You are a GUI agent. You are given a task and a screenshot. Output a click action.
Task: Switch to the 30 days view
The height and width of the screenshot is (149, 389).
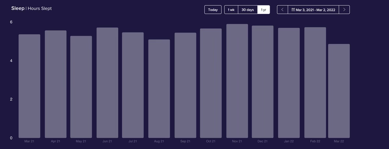pos(247,10)
